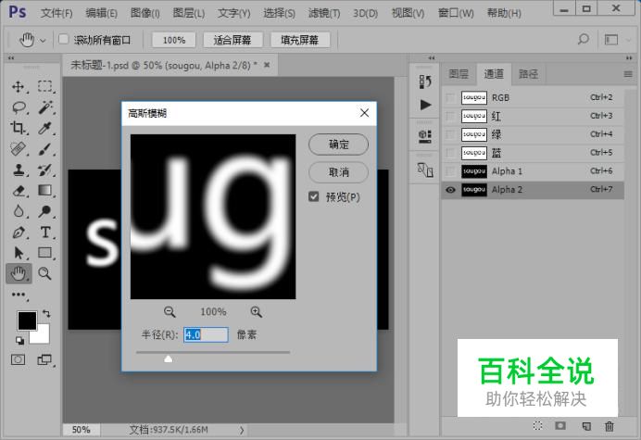Select the Zoom tool in toolbox
Image resolution: width=641 pixels, height=440 pixels.
[x=45, y=273]
